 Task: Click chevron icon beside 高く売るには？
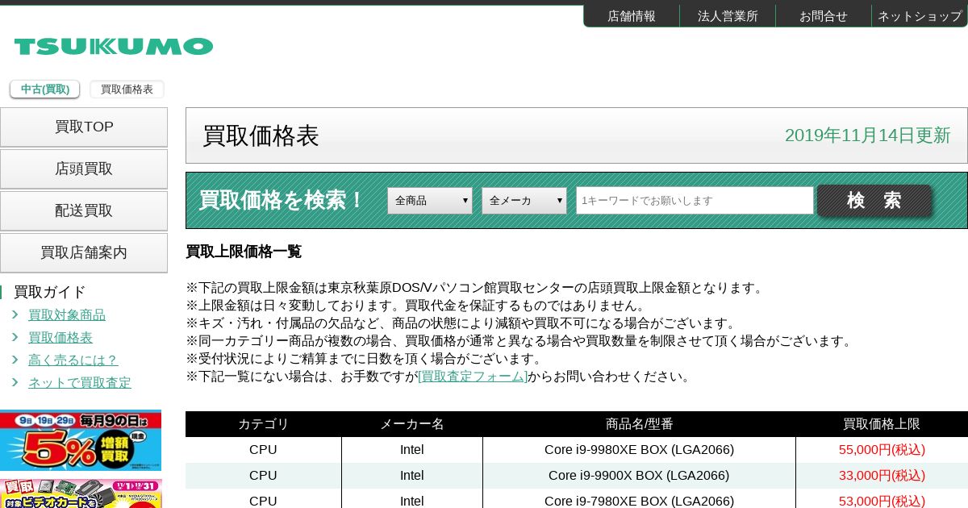pyautogui.click(x=15, y=360)
